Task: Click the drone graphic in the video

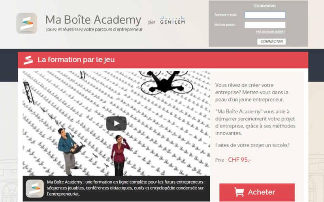Action: click(167, 82)
